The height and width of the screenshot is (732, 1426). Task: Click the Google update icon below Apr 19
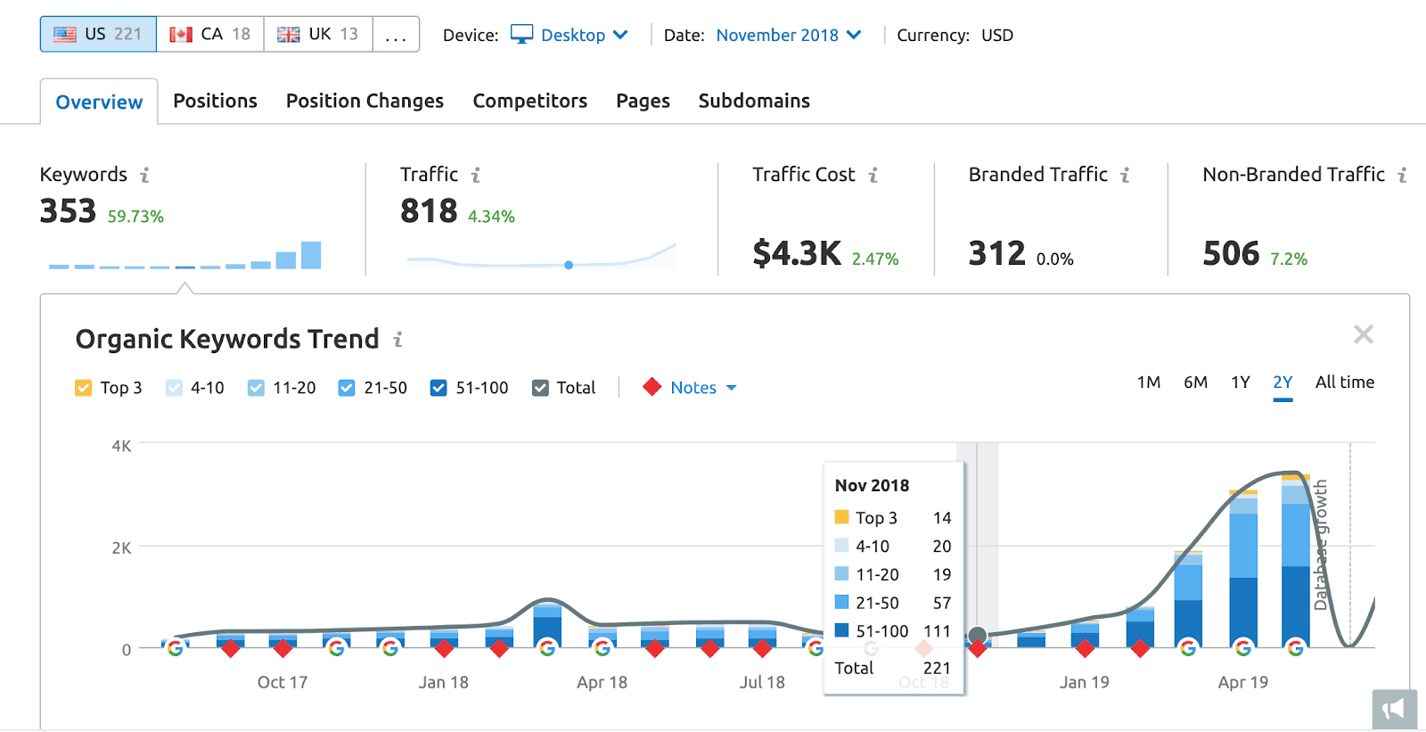(1243, 648)
